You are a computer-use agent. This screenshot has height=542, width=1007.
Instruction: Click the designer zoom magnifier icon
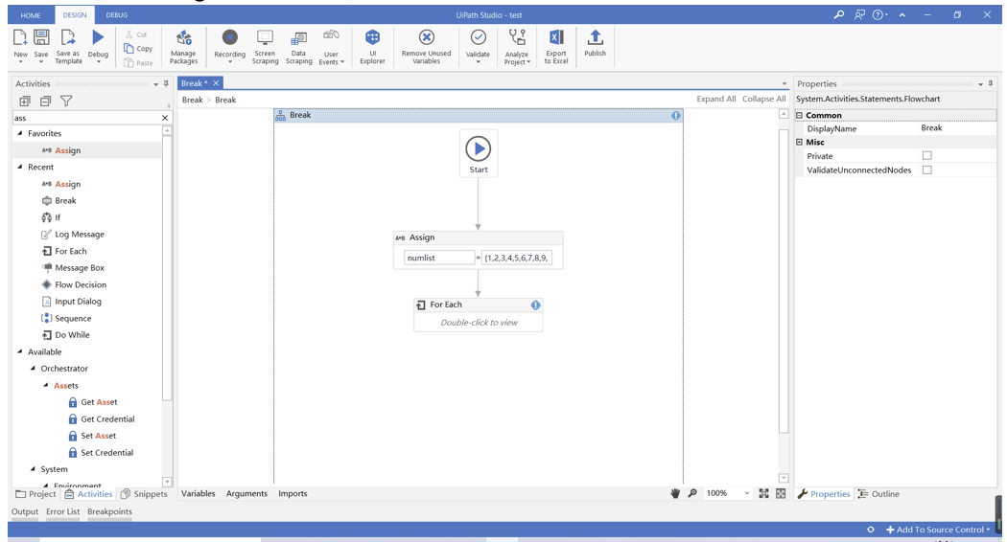tap(692, 493)
